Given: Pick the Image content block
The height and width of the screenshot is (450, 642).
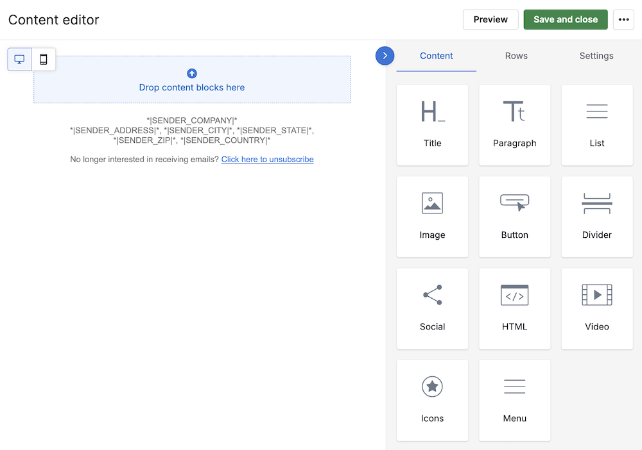Looking at the screenshot, I should coord(432,217).
